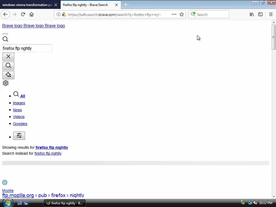Click the green checkmark tray icon
The image size is (276, 207).
[243, 203]
